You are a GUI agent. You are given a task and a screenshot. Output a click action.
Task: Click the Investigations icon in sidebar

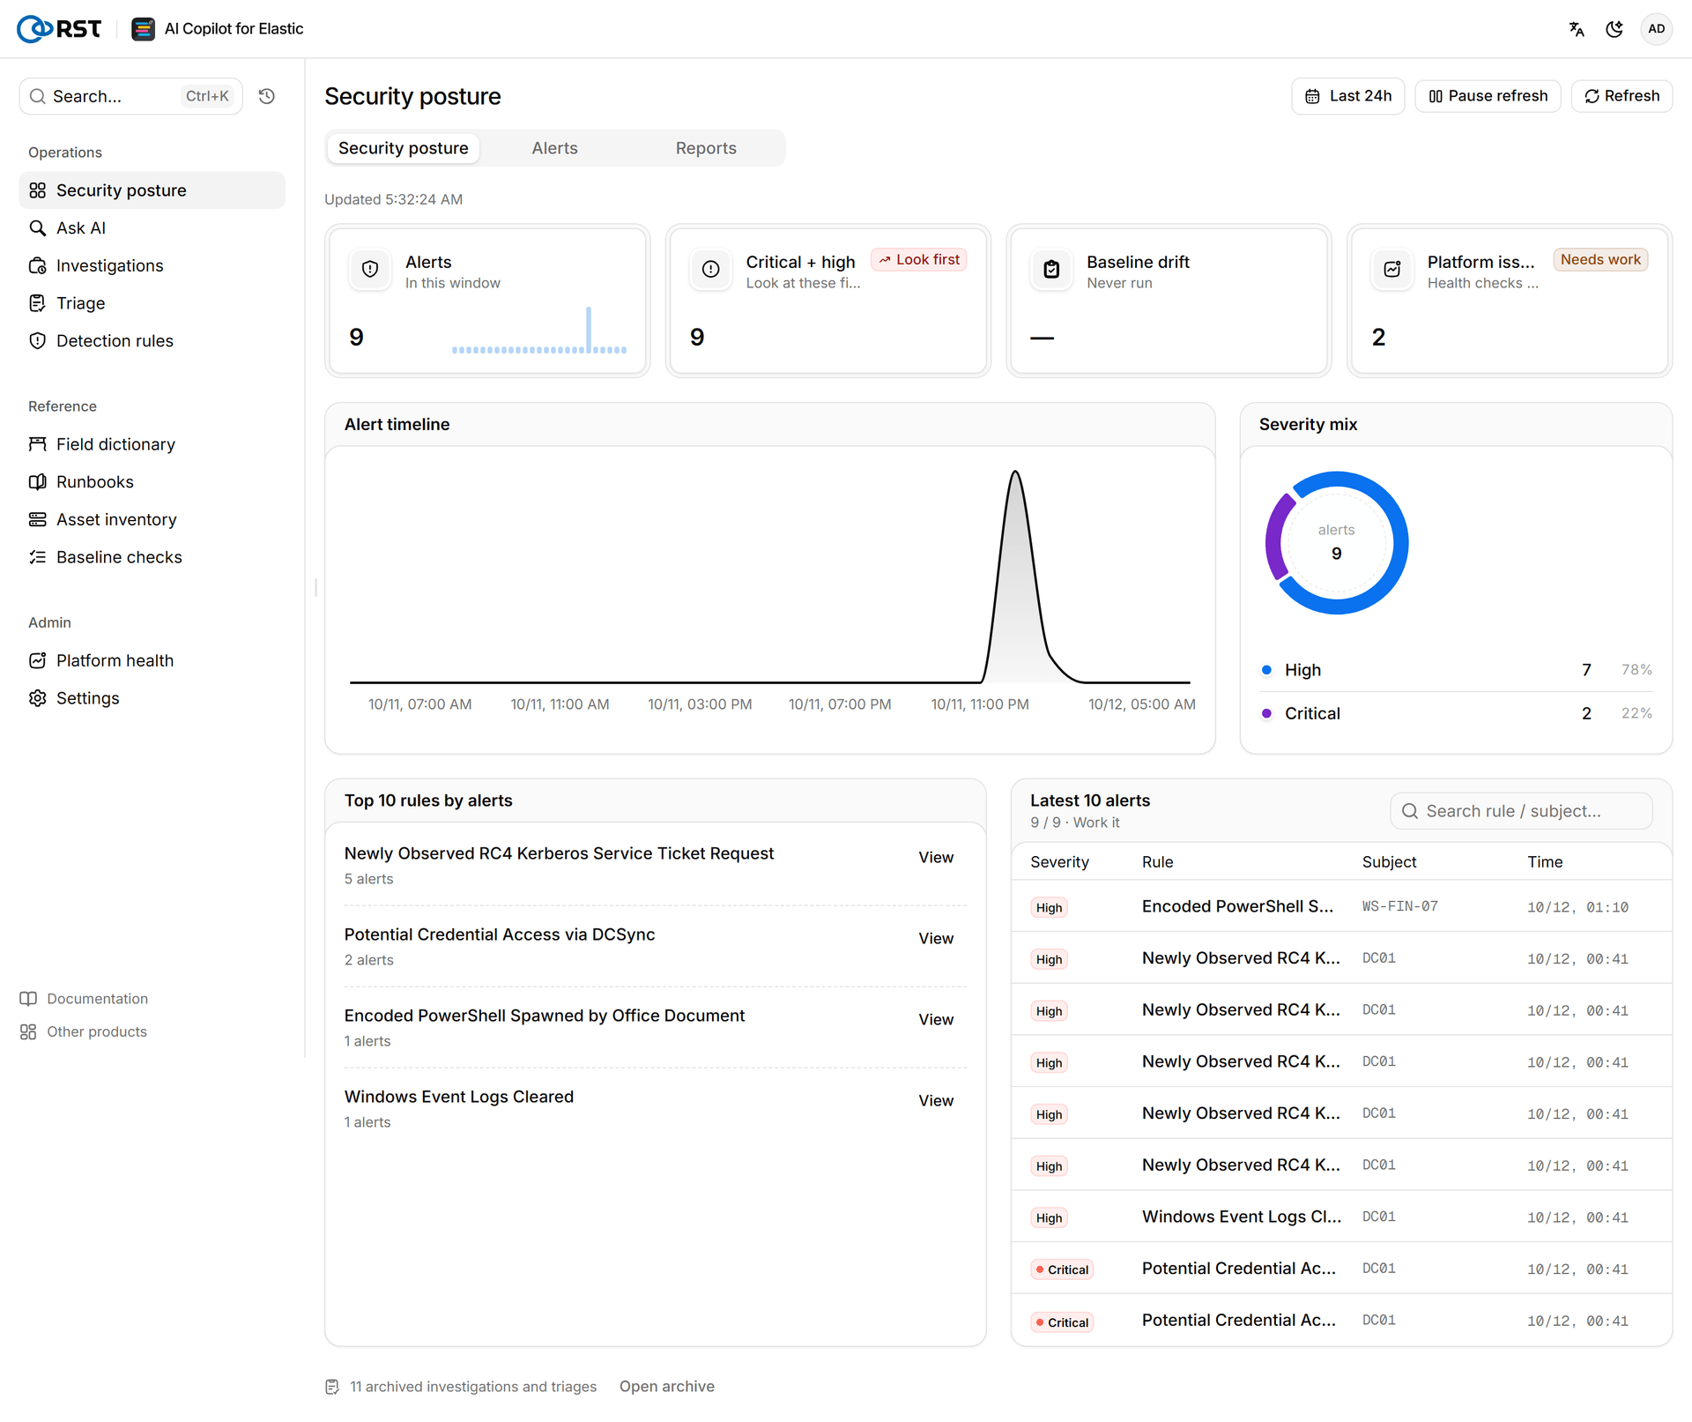tap(37, 265)
